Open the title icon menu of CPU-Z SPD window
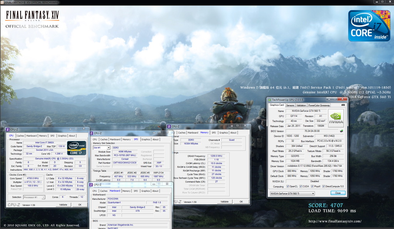The image size is (394, 229). (92, 133)
